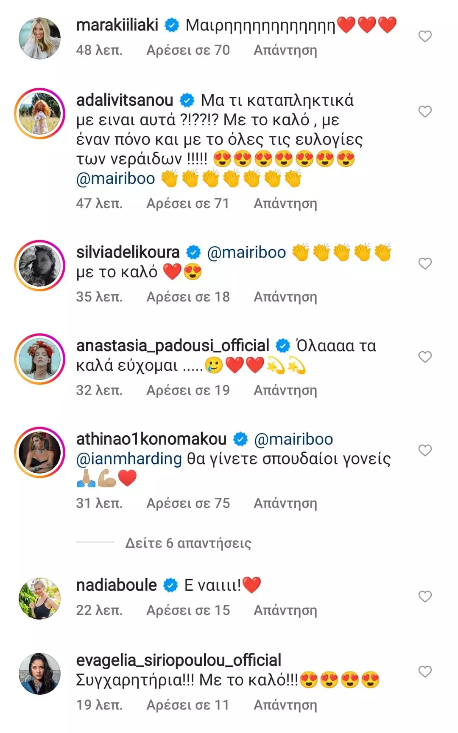
Task: View likes 'Αρέσει σε 75' on athinao1konomakou
Action: pyautogui.click(x=188, y=503)
